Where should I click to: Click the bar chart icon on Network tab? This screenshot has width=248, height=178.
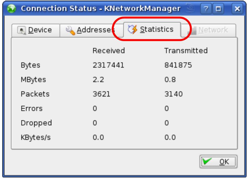pyautogui.click(x=192, y=30)
